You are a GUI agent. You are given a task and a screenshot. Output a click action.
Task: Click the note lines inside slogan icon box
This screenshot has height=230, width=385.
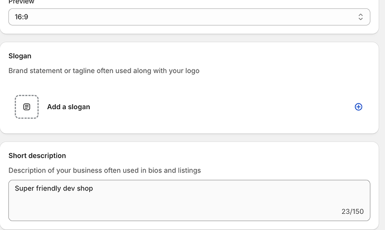pos(26,107)
